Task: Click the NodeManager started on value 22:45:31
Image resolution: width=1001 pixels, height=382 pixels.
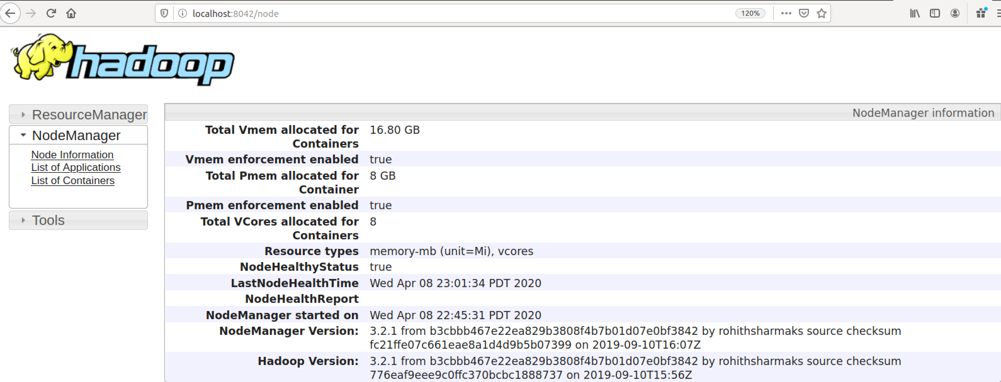Action: click(x=455, y=315)
